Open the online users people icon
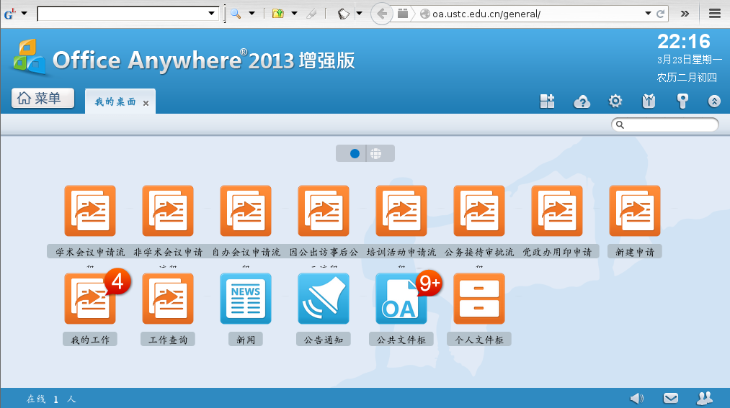Image resolution: width=730 pixels, height=408 pixels. click(x=704, y=398)
